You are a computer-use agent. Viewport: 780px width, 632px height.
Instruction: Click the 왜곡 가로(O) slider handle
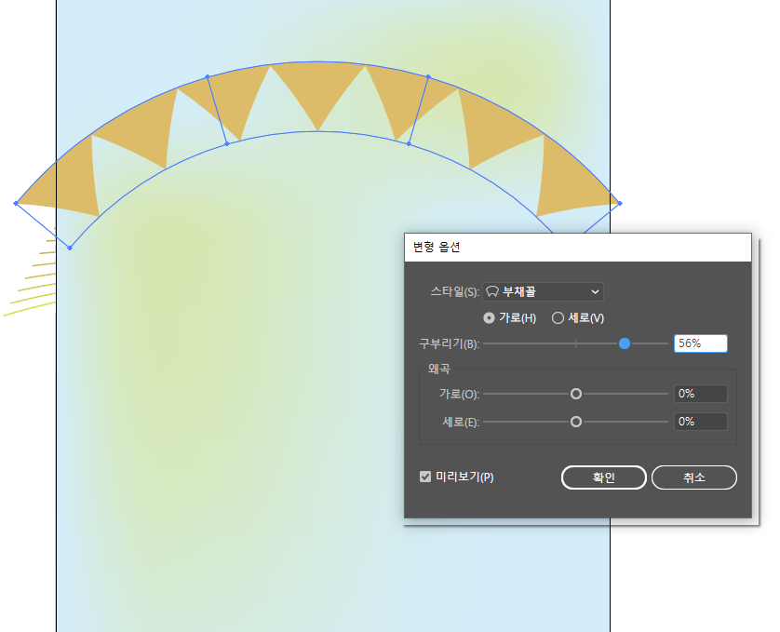(x=576, y=394)
